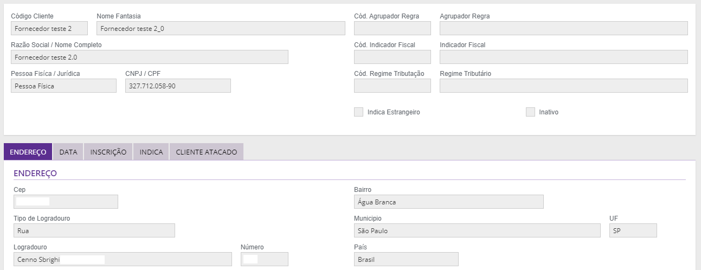Open the Tipo de Logradouro field

coord(94,230)
